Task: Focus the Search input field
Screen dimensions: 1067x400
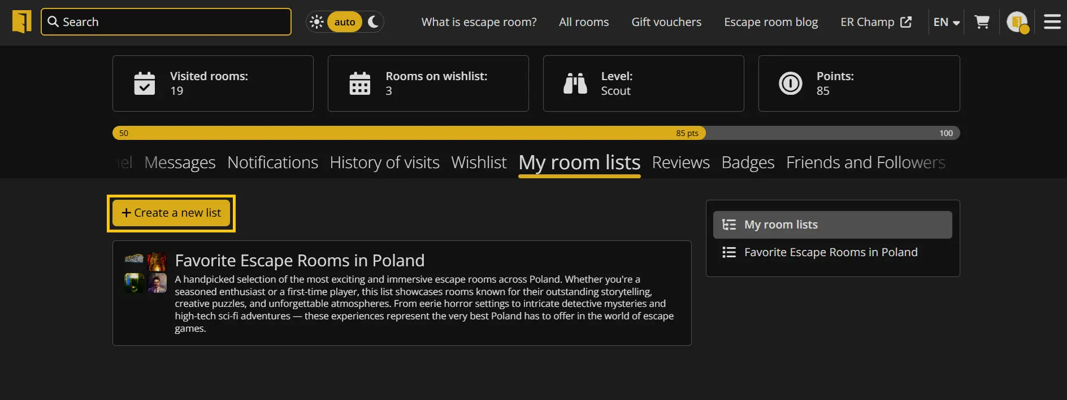Action: point(166,22)
